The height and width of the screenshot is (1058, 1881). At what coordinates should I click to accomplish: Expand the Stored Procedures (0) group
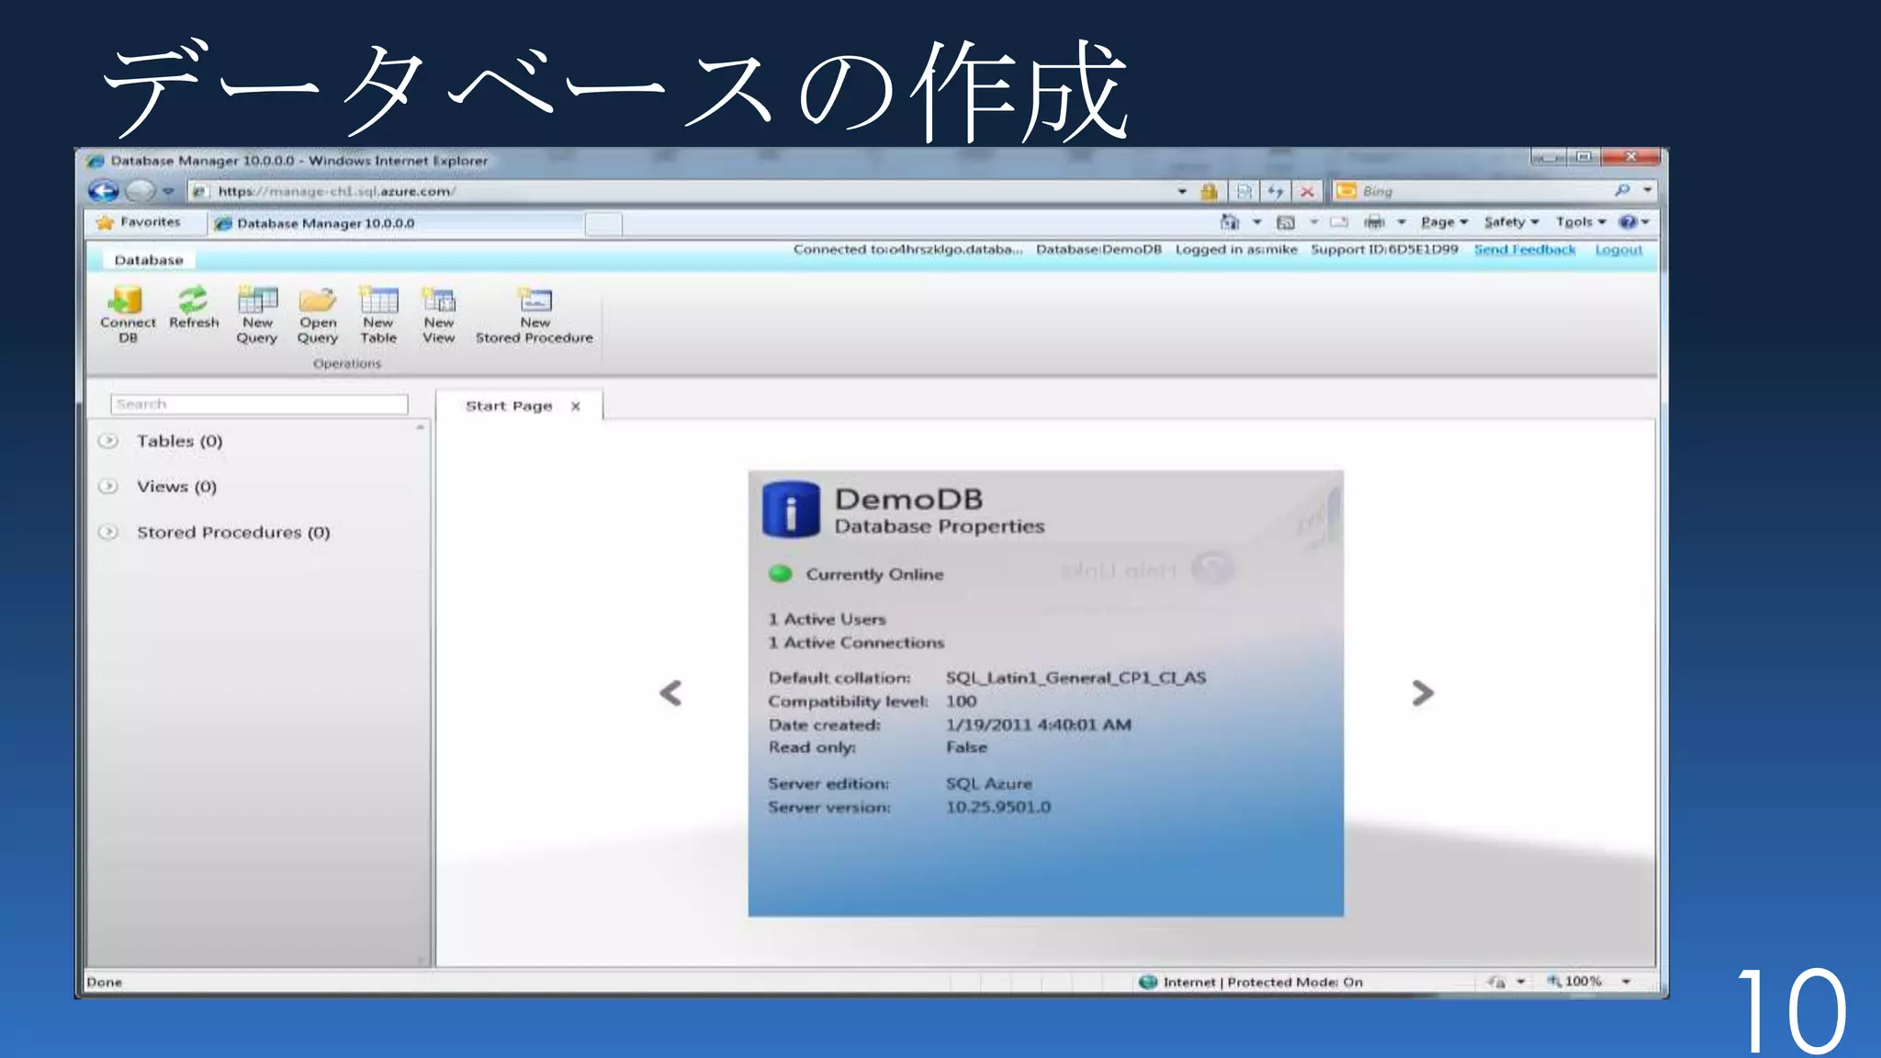point(108,532)
